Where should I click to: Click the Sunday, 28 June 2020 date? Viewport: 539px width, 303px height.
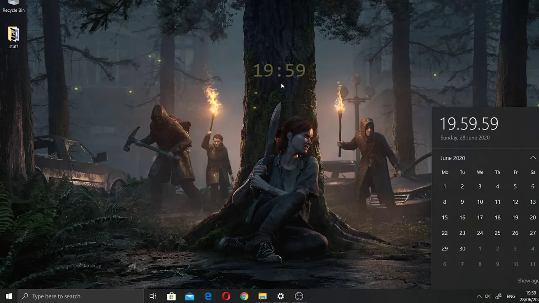tap(465, 138)
